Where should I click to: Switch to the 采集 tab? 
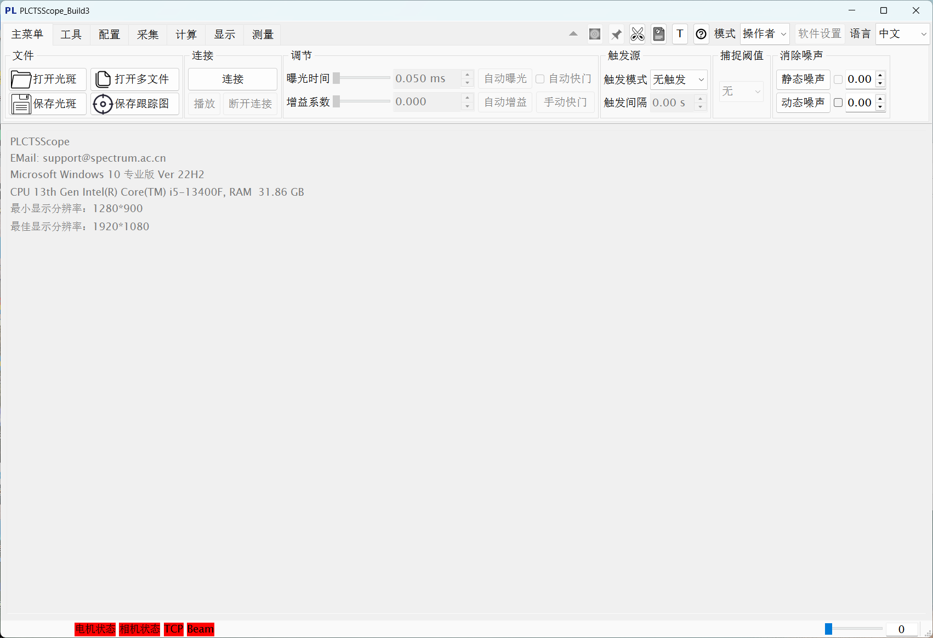(x=147, y=35)
